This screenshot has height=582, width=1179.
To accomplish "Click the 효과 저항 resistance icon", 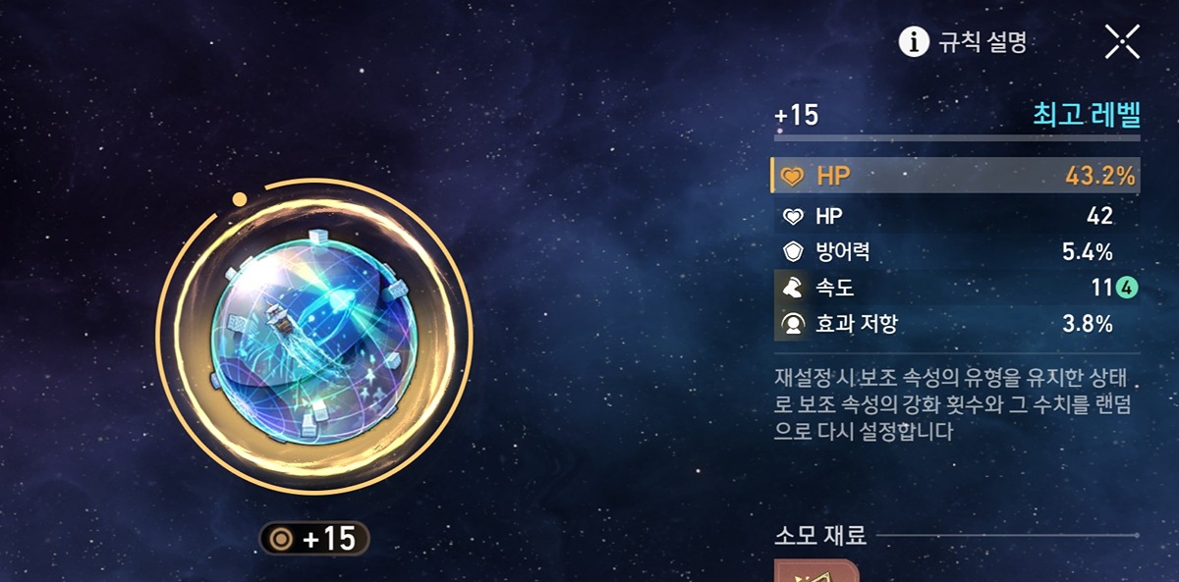I will pos(793,323).
